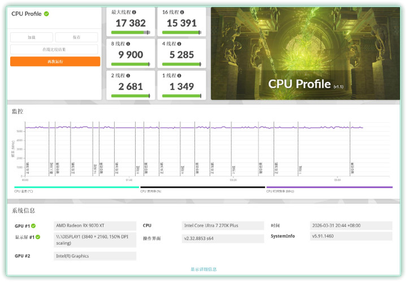
Task: Click the info icon beside 16 线程 score
Action: [189, 11]
